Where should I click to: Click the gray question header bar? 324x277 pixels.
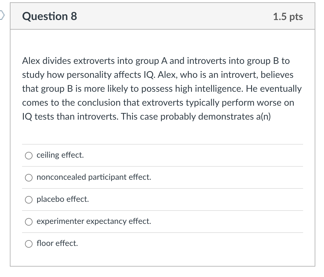[x=163, y=16]
